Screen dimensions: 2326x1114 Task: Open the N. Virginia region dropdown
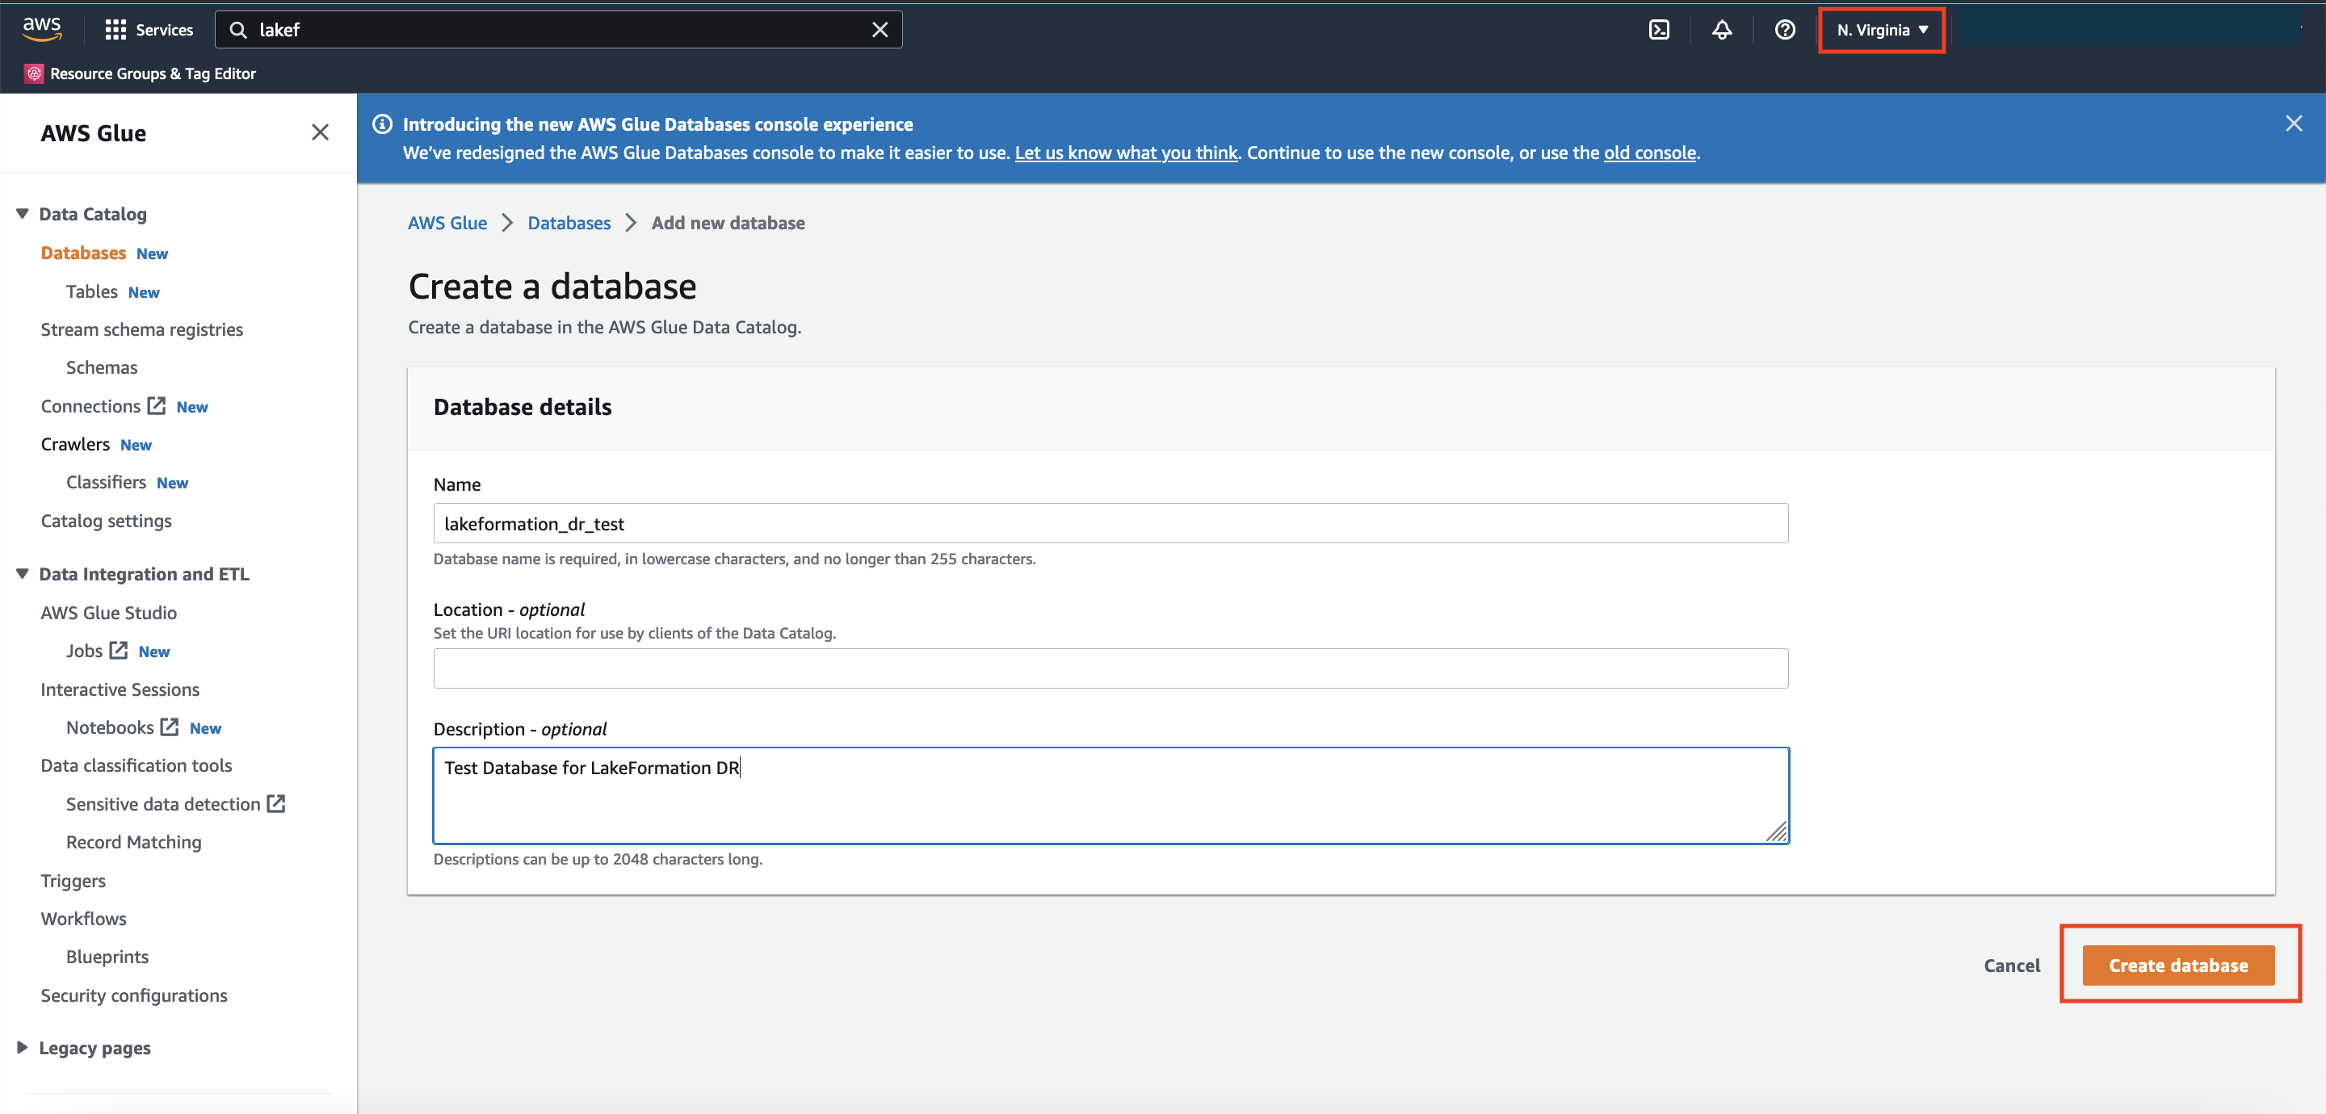pos(1882,30)
